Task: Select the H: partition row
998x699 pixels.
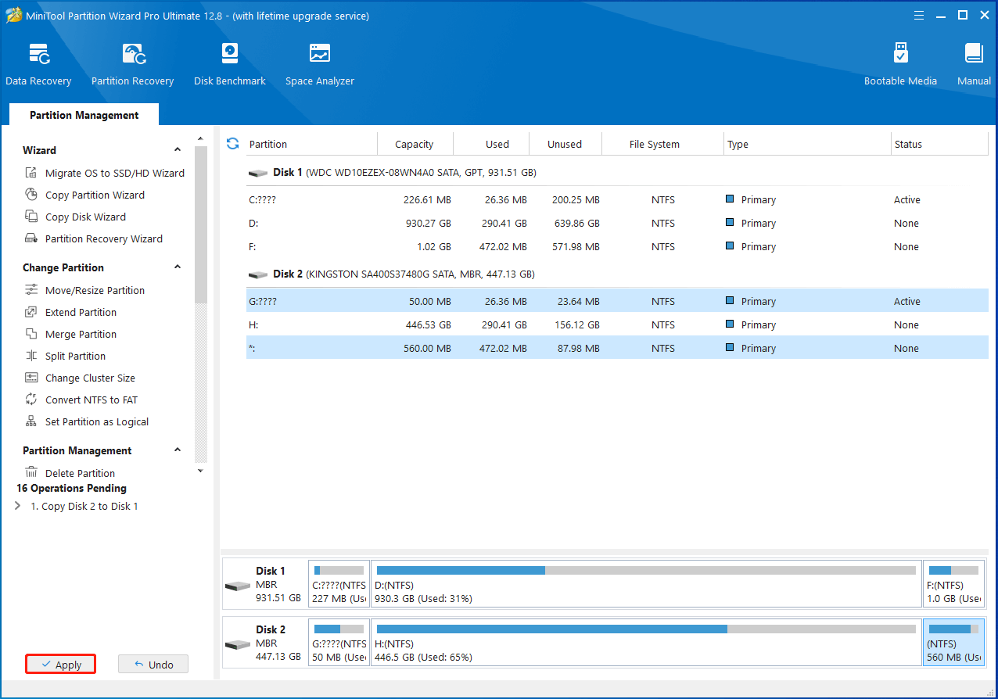Action: coord(617,324)
